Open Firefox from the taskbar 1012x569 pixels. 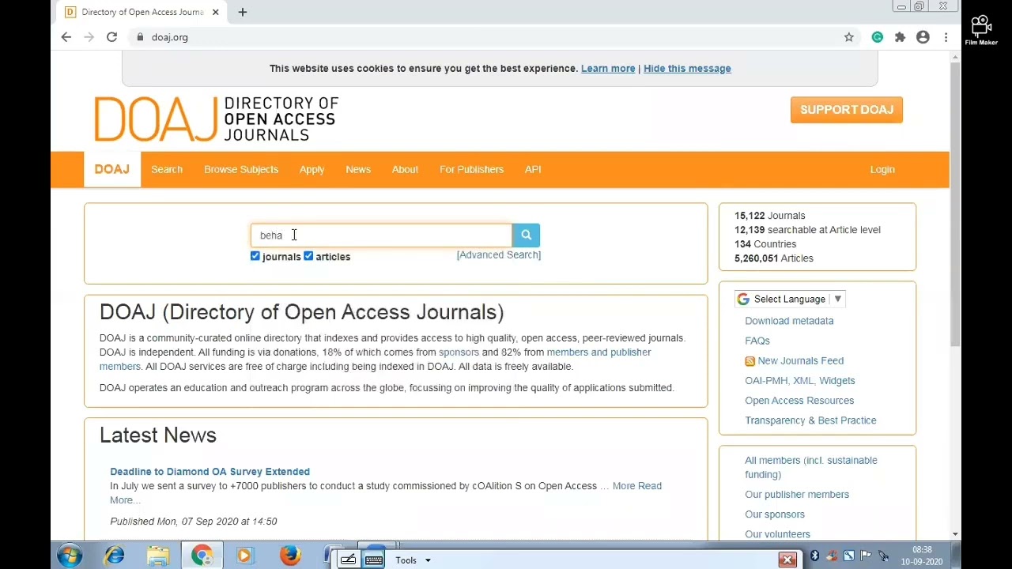(x=290, y=556)
